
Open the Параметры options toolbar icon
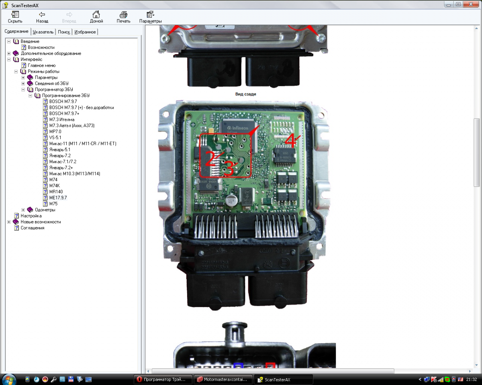pos(150,15)
